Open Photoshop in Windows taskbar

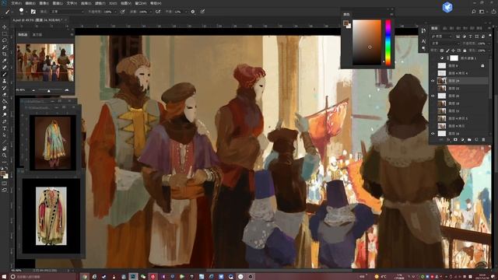(133, 277)
